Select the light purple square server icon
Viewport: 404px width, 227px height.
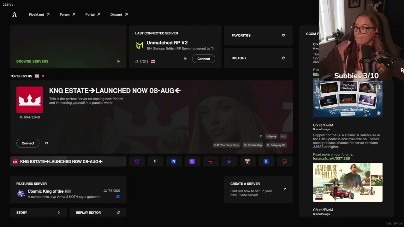(192, 161)
